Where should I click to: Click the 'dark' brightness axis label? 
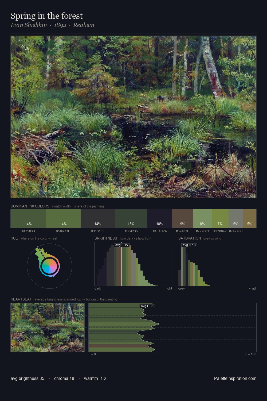(98, 288)
